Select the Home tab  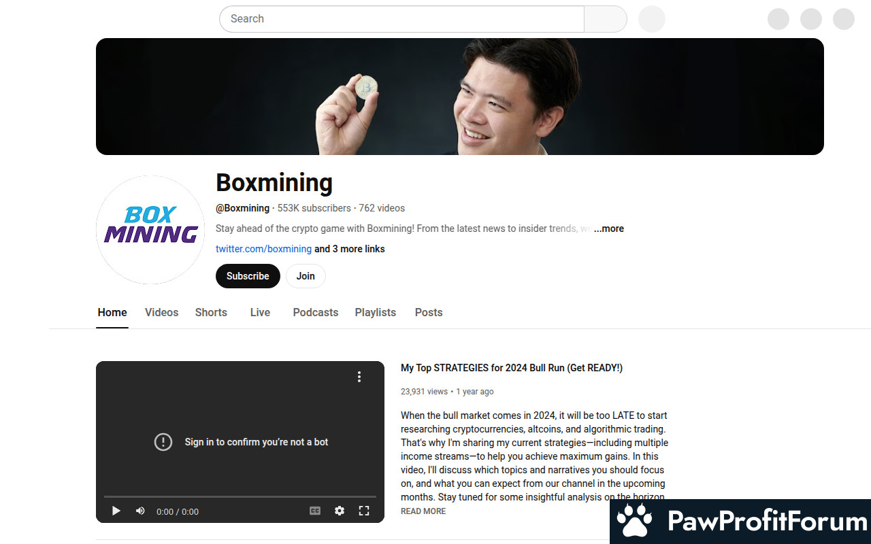point(112,313)
